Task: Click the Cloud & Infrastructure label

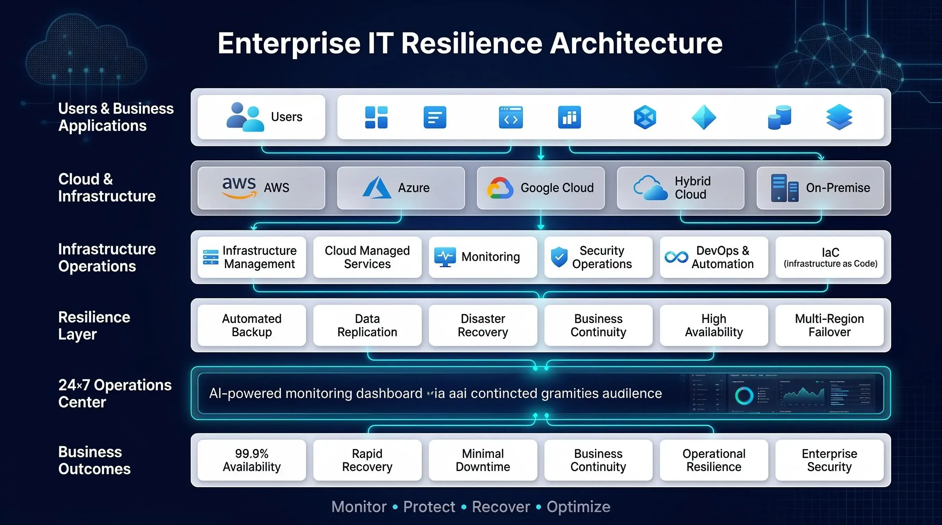Action: tap(107, 188)
